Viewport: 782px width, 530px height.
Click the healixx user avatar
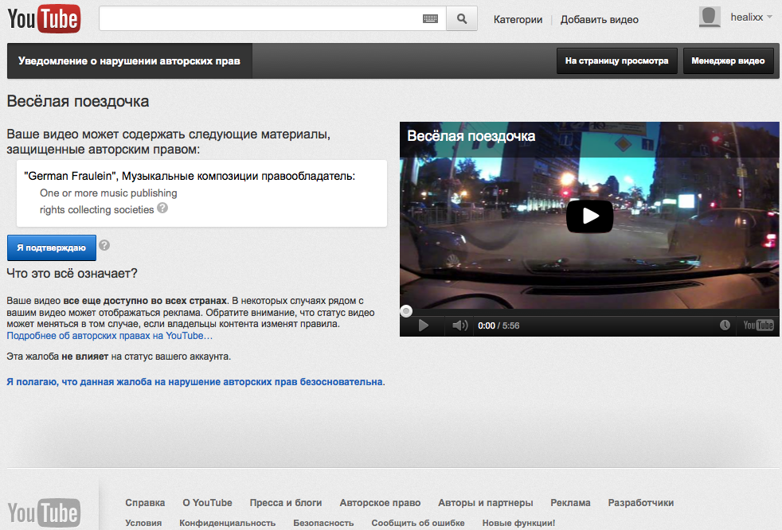click(x=710, y=18)
